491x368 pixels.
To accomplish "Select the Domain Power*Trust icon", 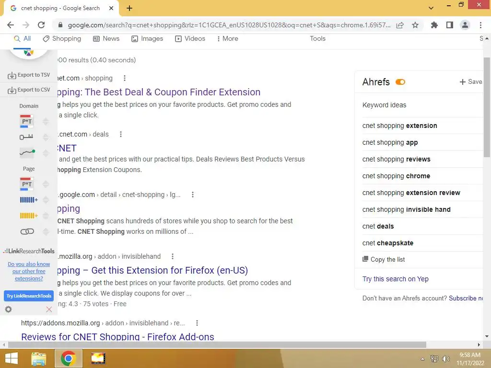I will pyautogui.click(x=27, y=121).
